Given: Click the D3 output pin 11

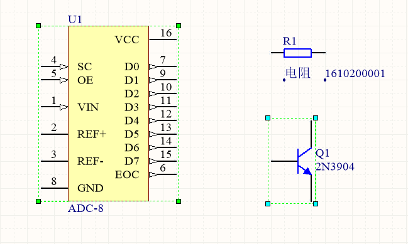Looking at the screenshot, I should (163, 107).
